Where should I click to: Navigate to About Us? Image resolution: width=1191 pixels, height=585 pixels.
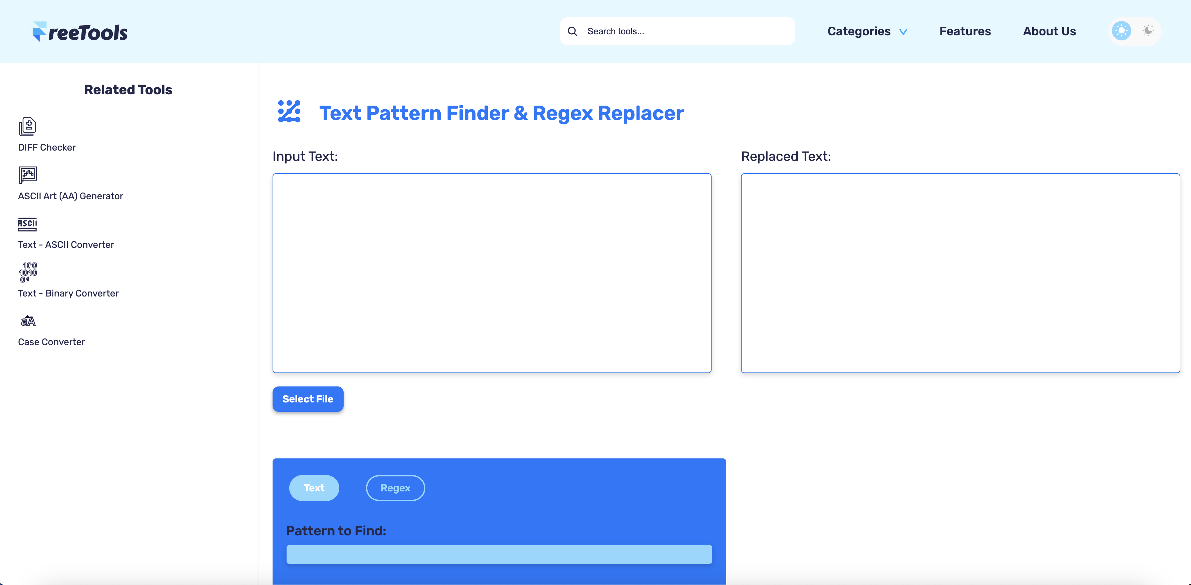(1049, 31)
